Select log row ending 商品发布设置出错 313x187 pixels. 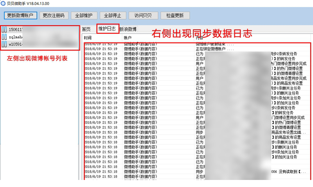pyautogui.click(x=197, y=132)
